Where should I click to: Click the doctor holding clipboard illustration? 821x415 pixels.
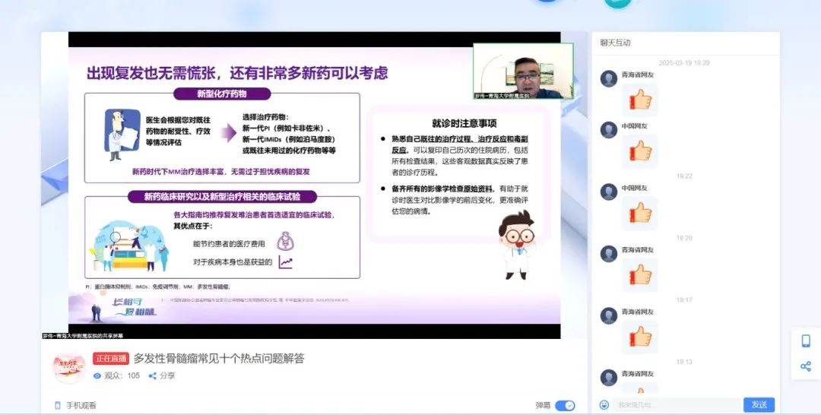tap(121, 134)
